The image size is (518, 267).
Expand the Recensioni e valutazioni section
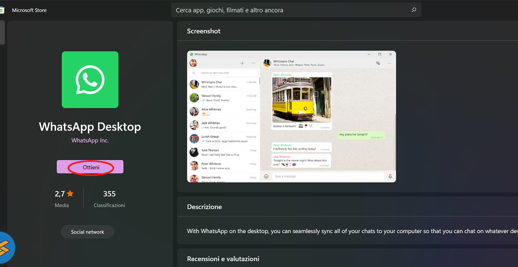click(x=223, y=259)
